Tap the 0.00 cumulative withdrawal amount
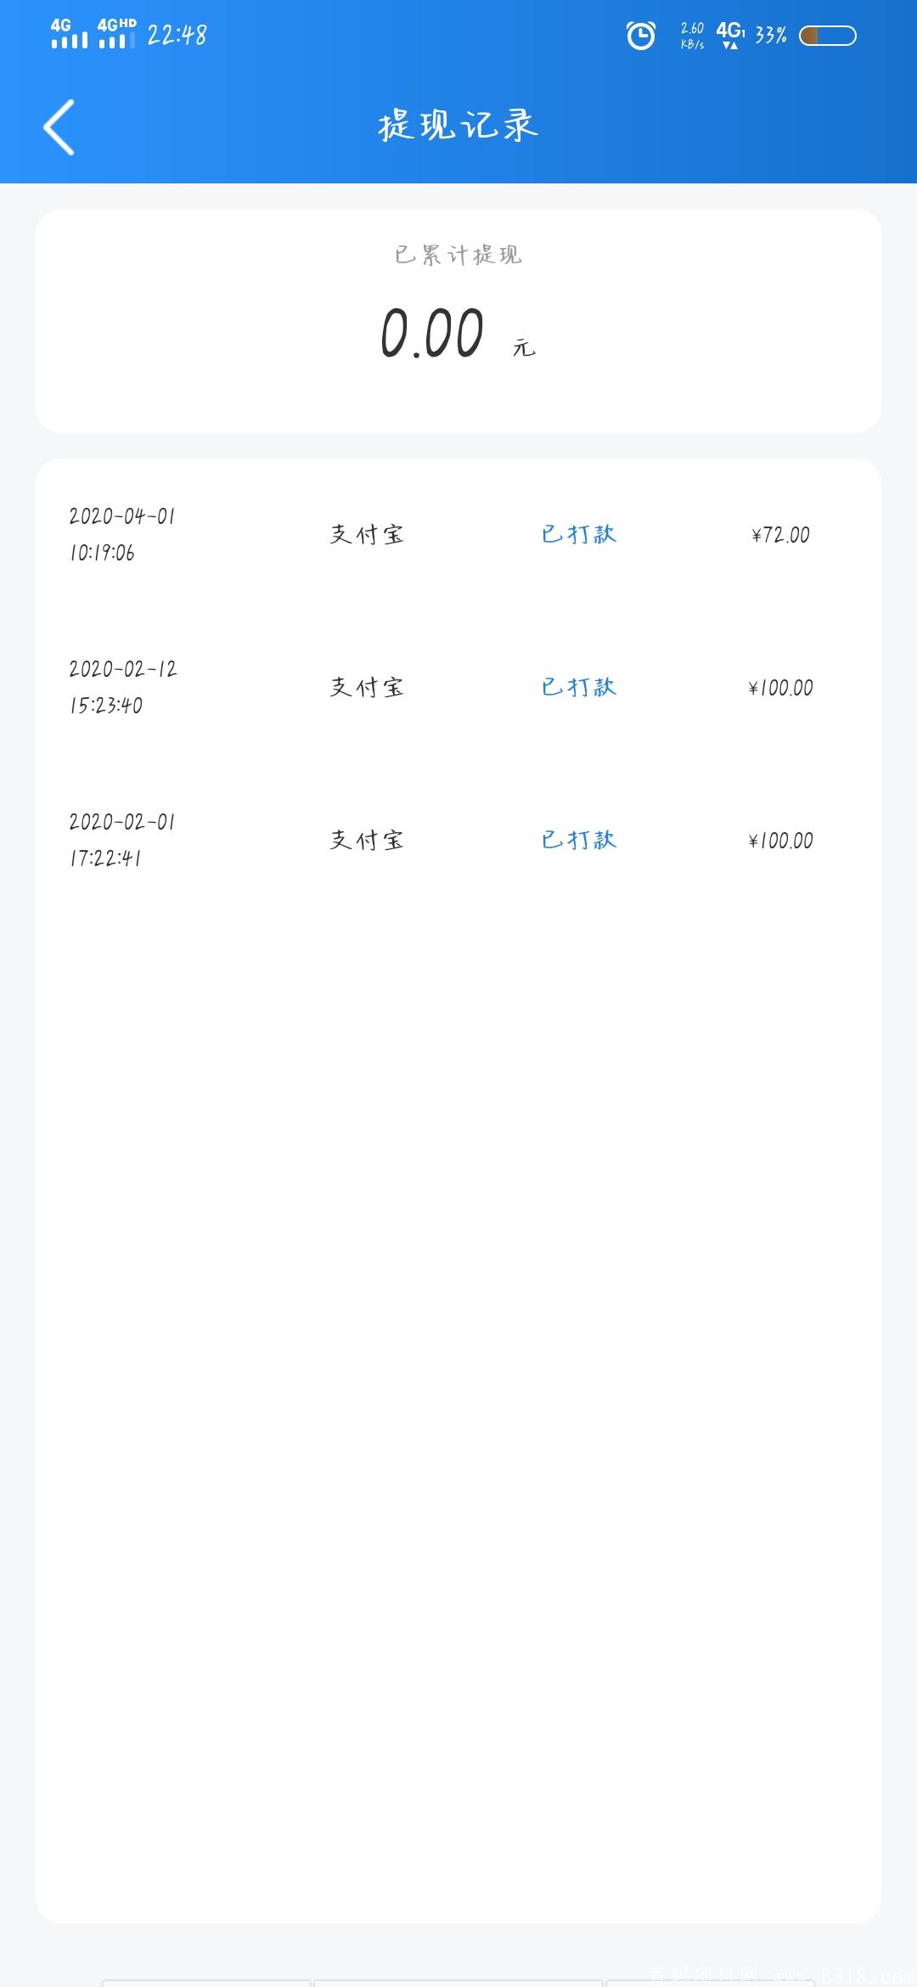 pyautogui.click(x=432, y=333)
